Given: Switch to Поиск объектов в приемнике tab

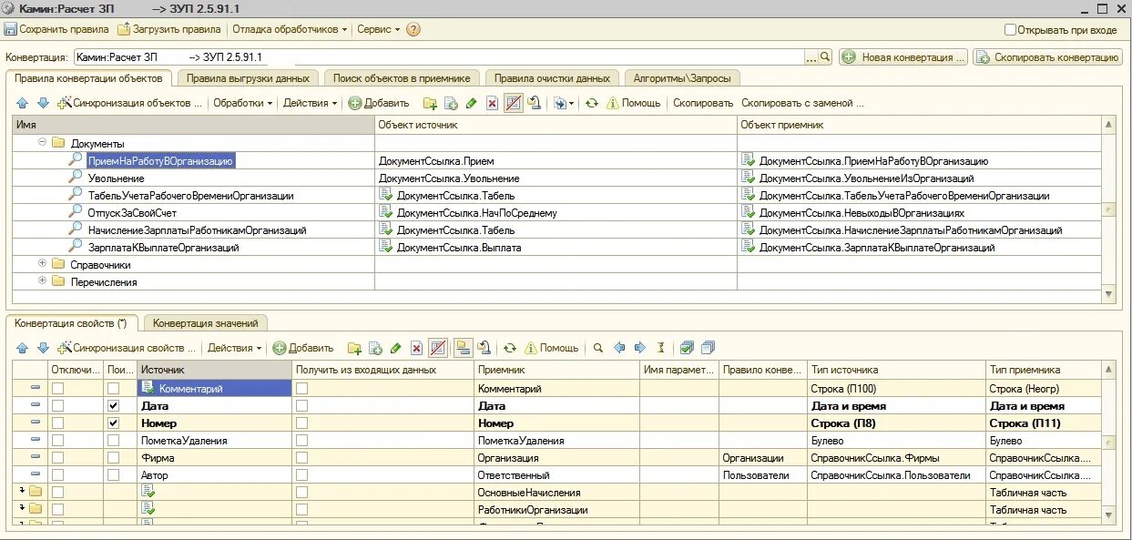Looking at the screenshot, I should (402, 78).
